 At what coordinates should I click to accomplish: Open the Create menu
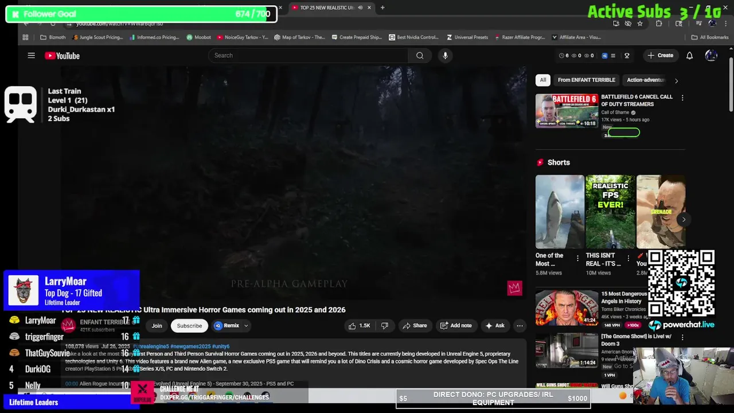[x=659, y=56]
